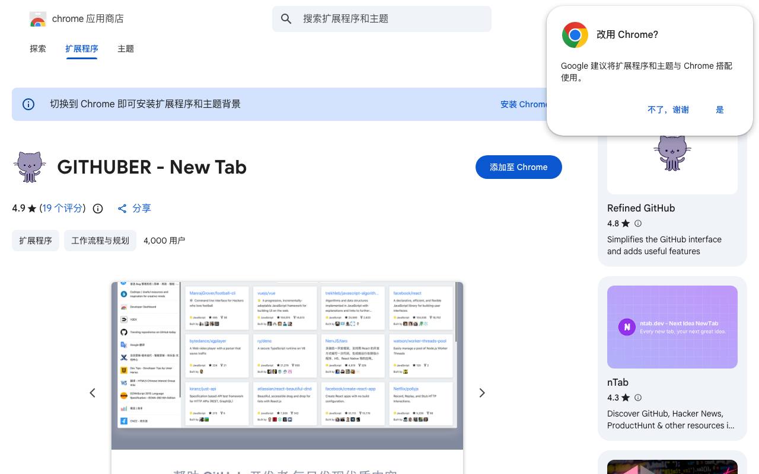Image resolution: width=759 pixels, height=474 pixels.
Task: Click the GITHUBER octocat extension icon
Action: (30, 167)
